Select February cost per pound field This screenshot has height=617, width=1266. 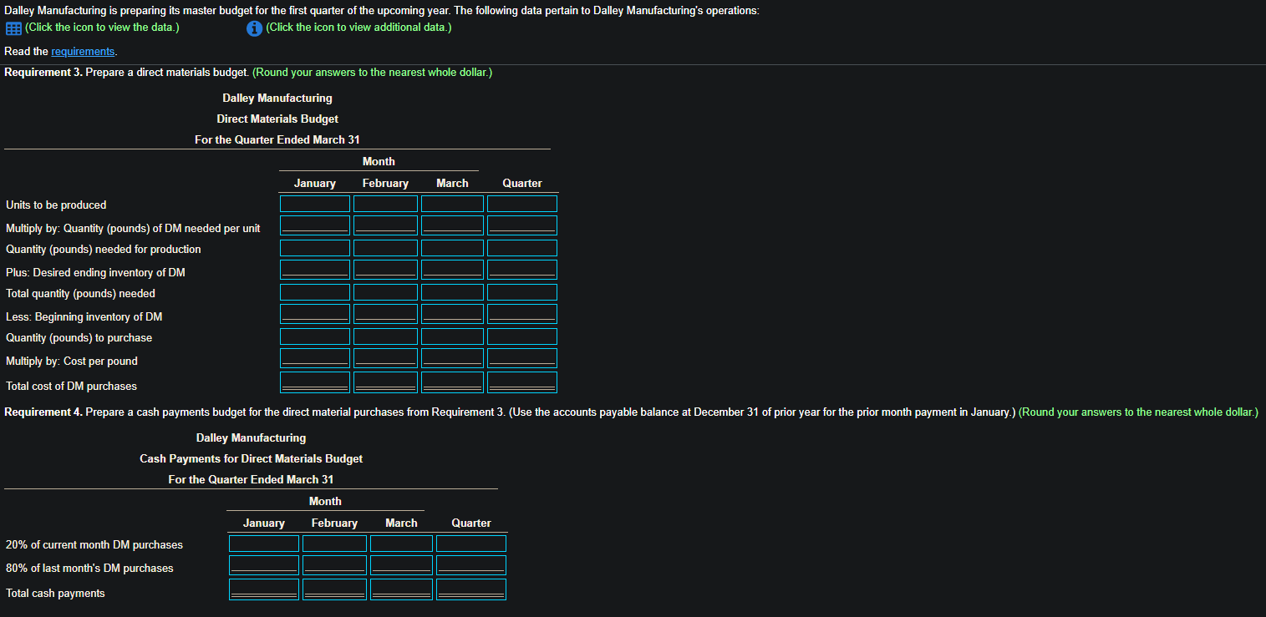click(385, 358)
